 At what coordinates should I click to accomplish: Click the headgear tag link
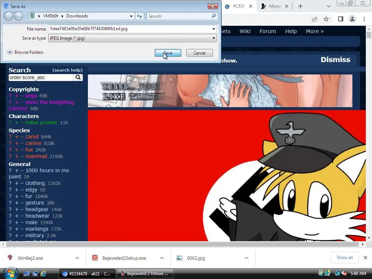pos(37,209)
